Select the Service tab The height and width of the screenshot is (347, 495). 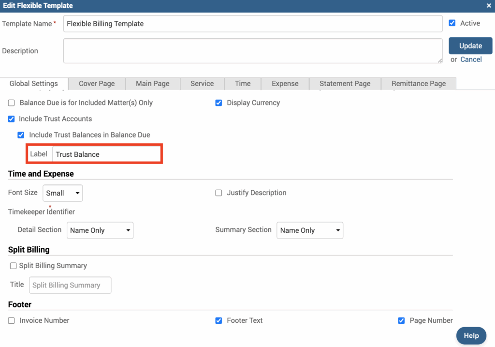pos(202,84)
